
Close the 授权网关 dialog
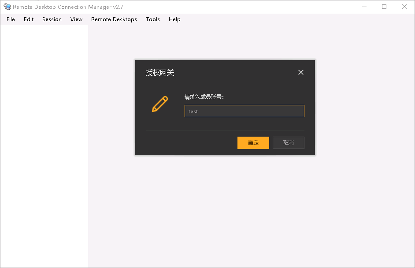[300, 72]
